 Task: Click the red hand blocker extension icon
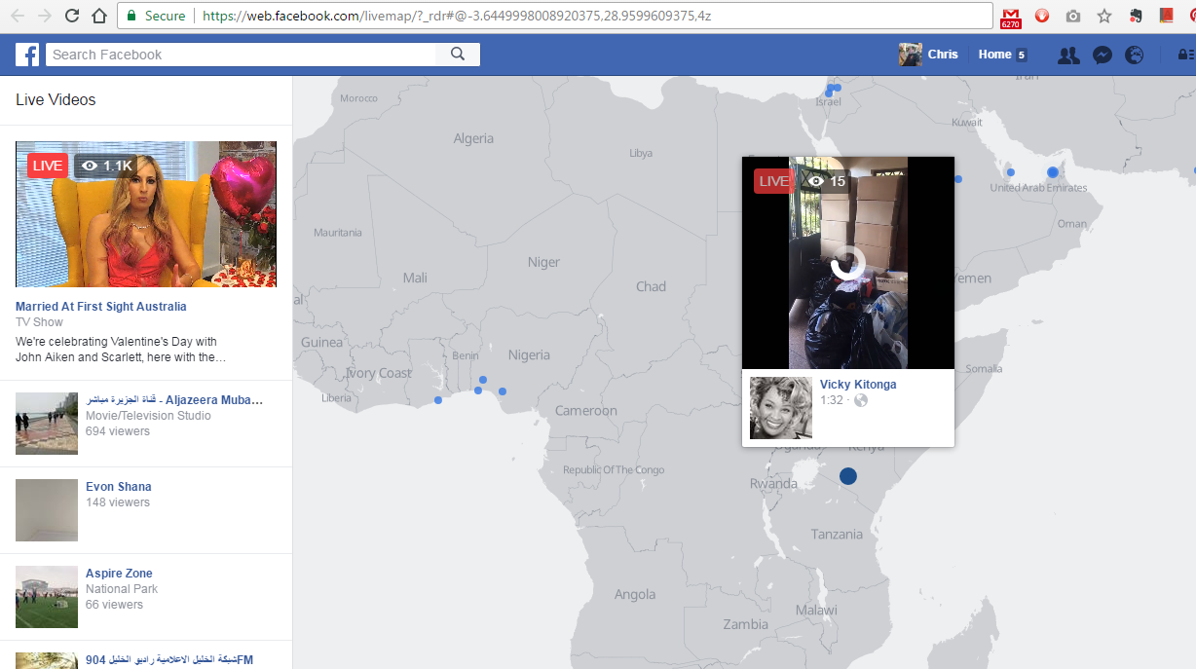click(1042, 16)
